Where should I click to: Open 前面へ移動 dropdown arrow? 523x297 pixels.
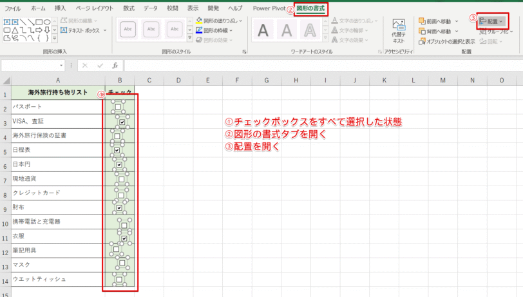tap(457, 21)
